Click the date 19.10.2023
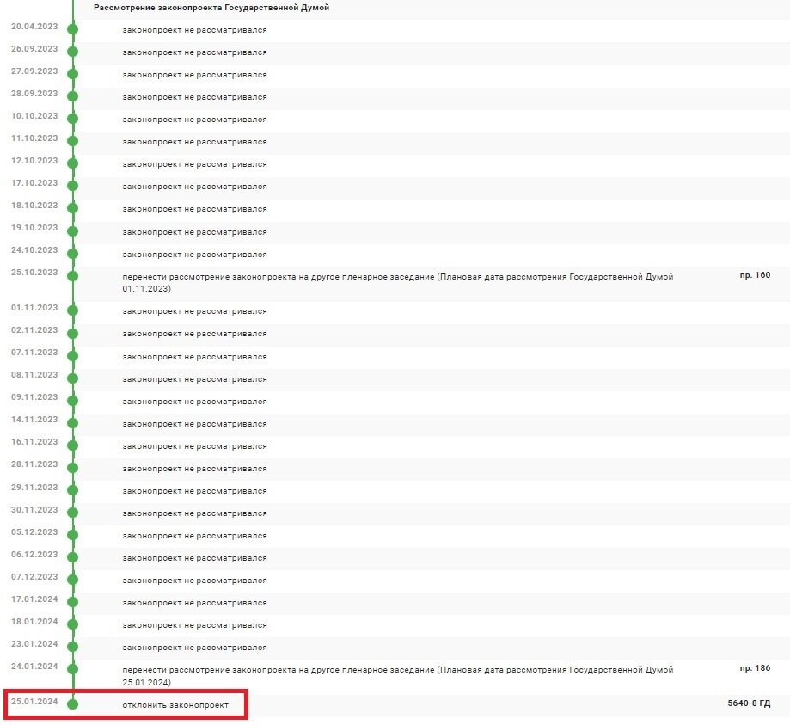790x725 pixels. pos(34,227)
